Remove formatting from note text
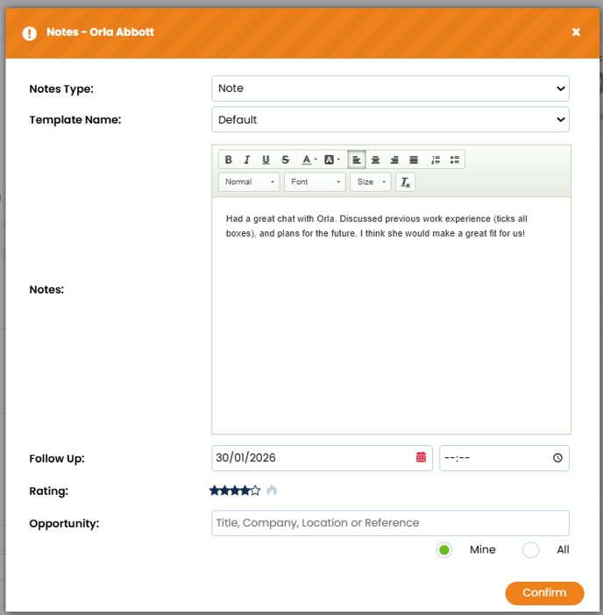This screenshot has width=603, height=615. pos(405,182)
